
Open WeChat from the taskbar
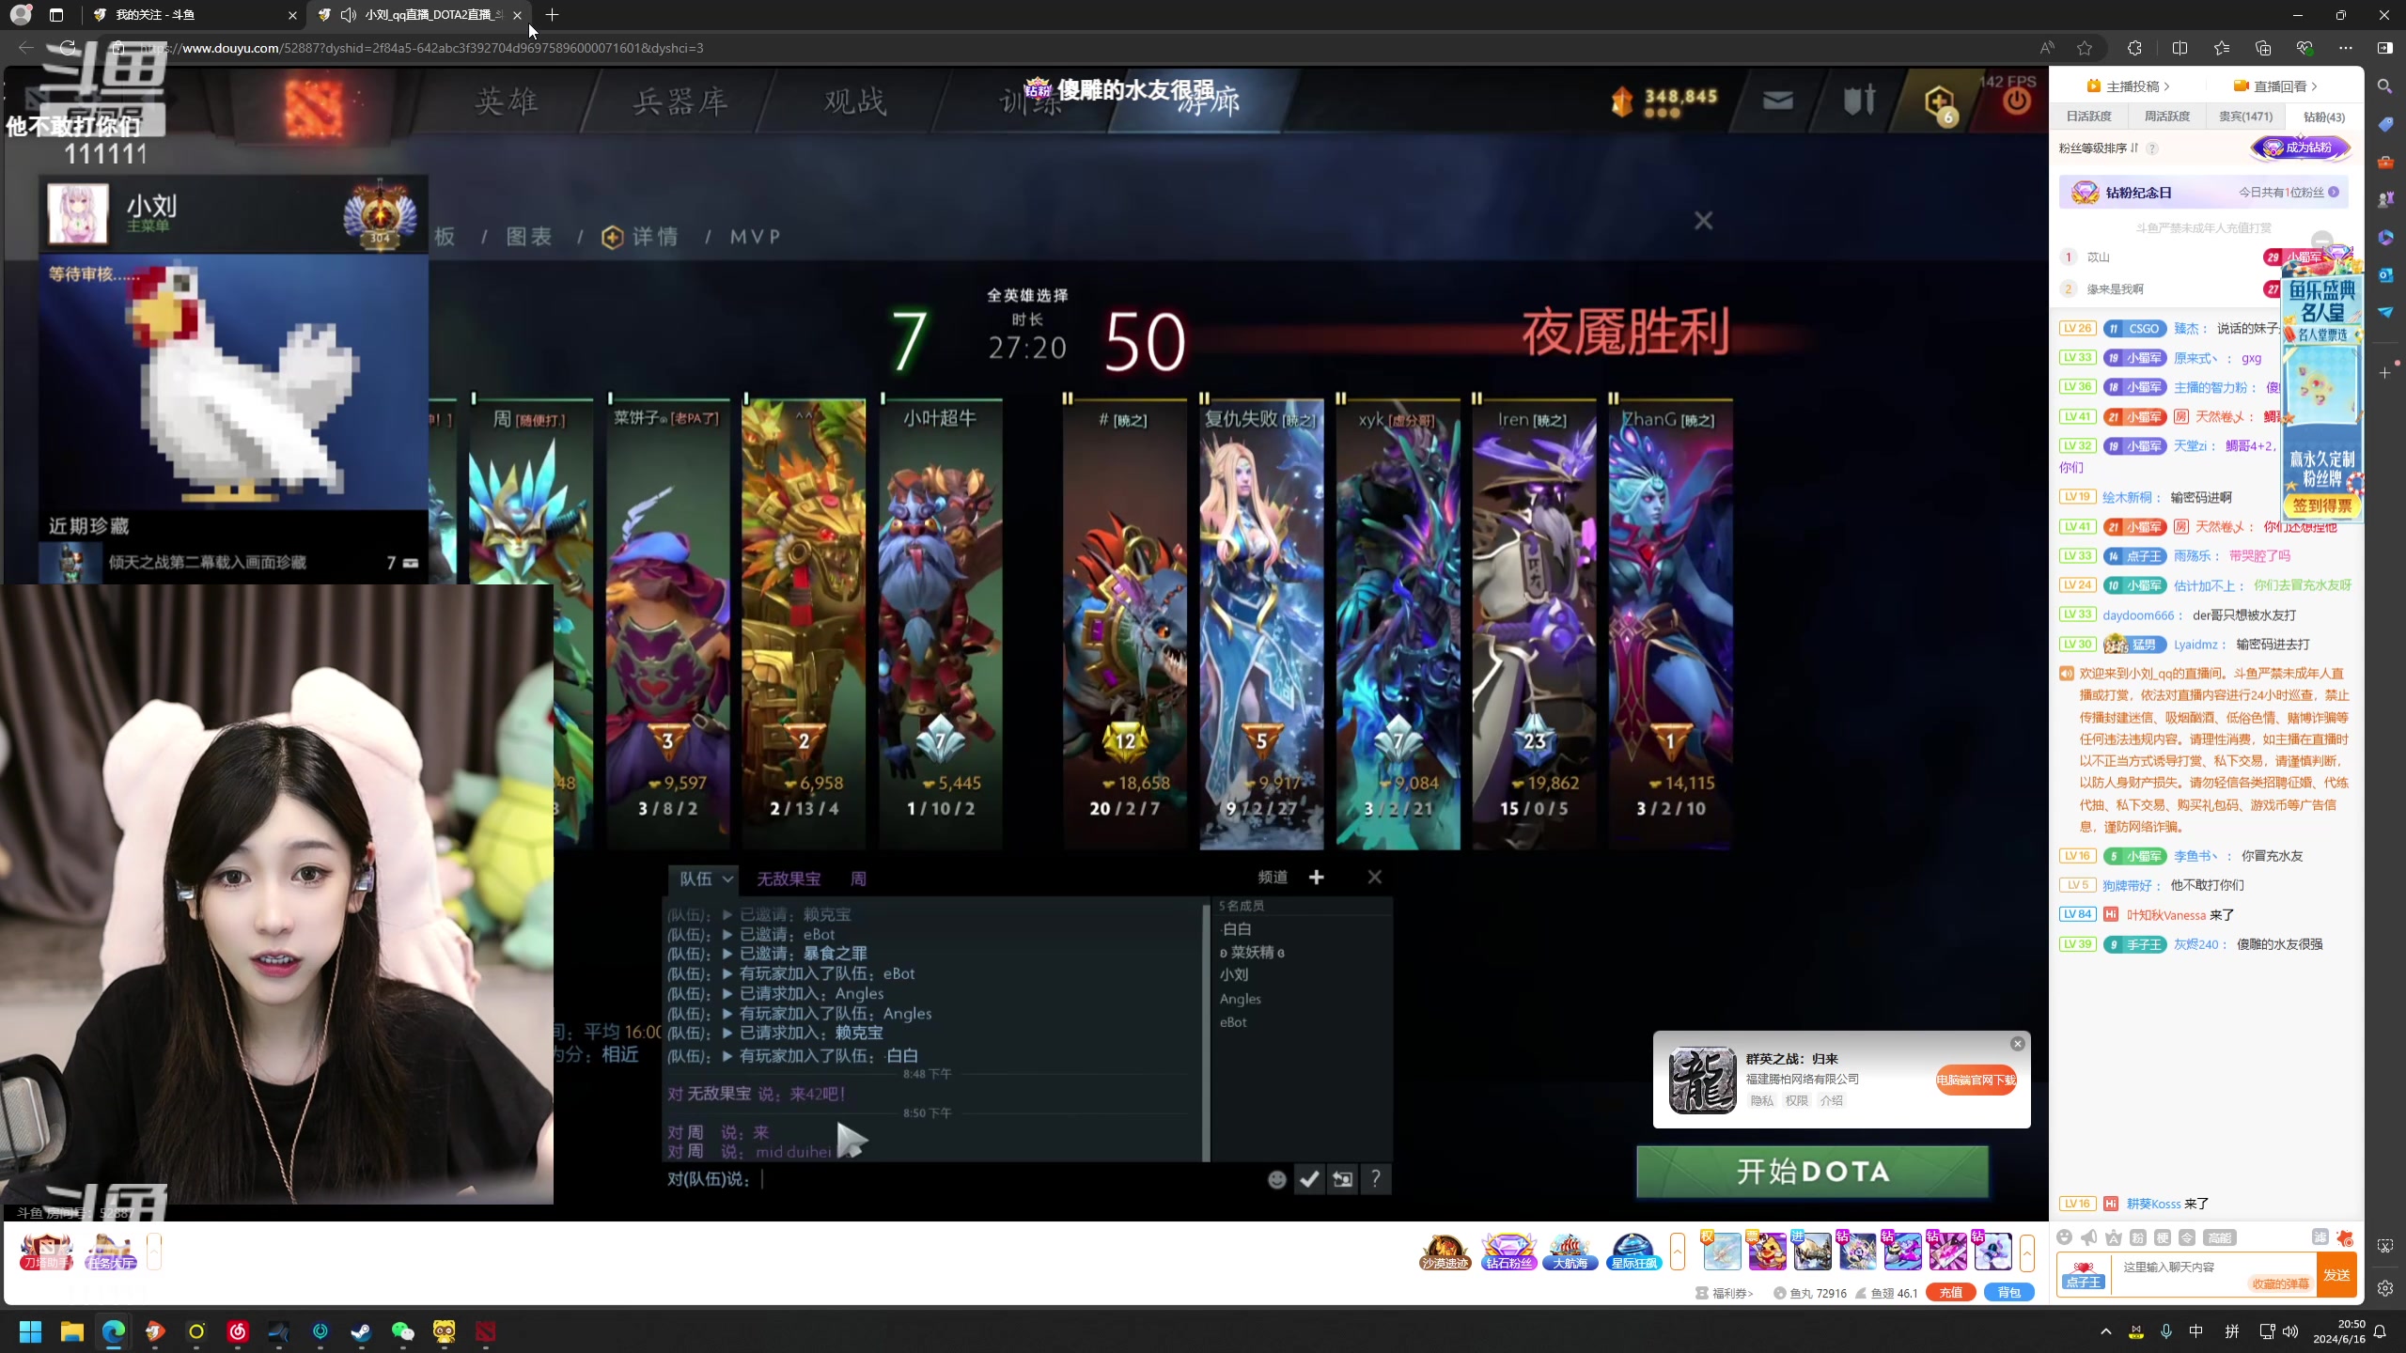(x=402, y=1331)
